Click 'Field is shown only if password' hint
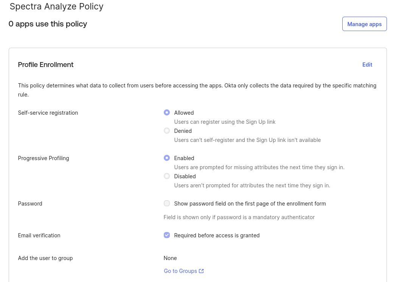The height and width of the screenshot is (282, 396). point(239,217)
